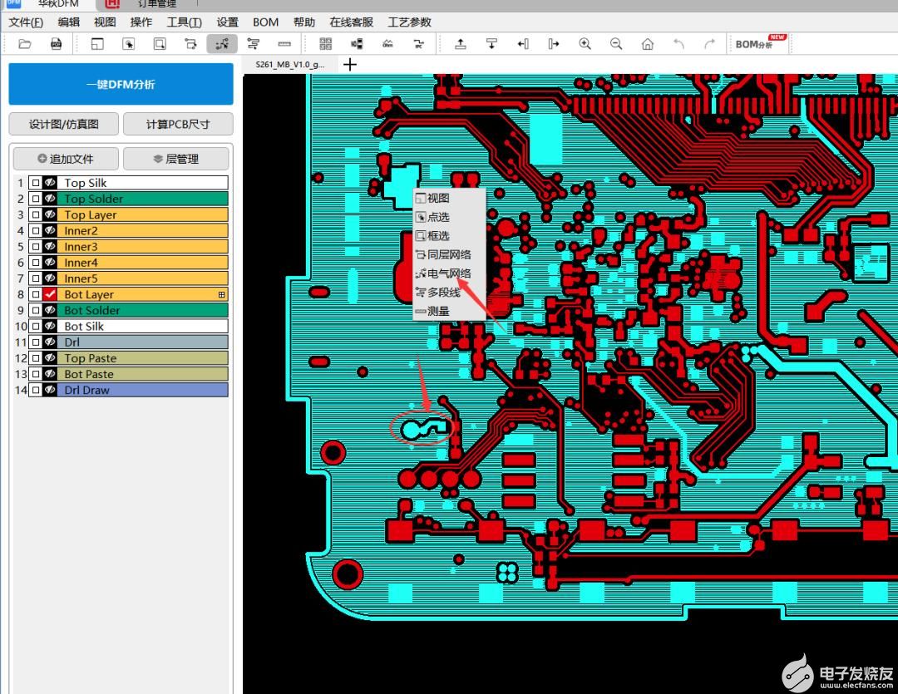
Task: Click the blue Drl Draw layer color bar
Action: point(143,390)
